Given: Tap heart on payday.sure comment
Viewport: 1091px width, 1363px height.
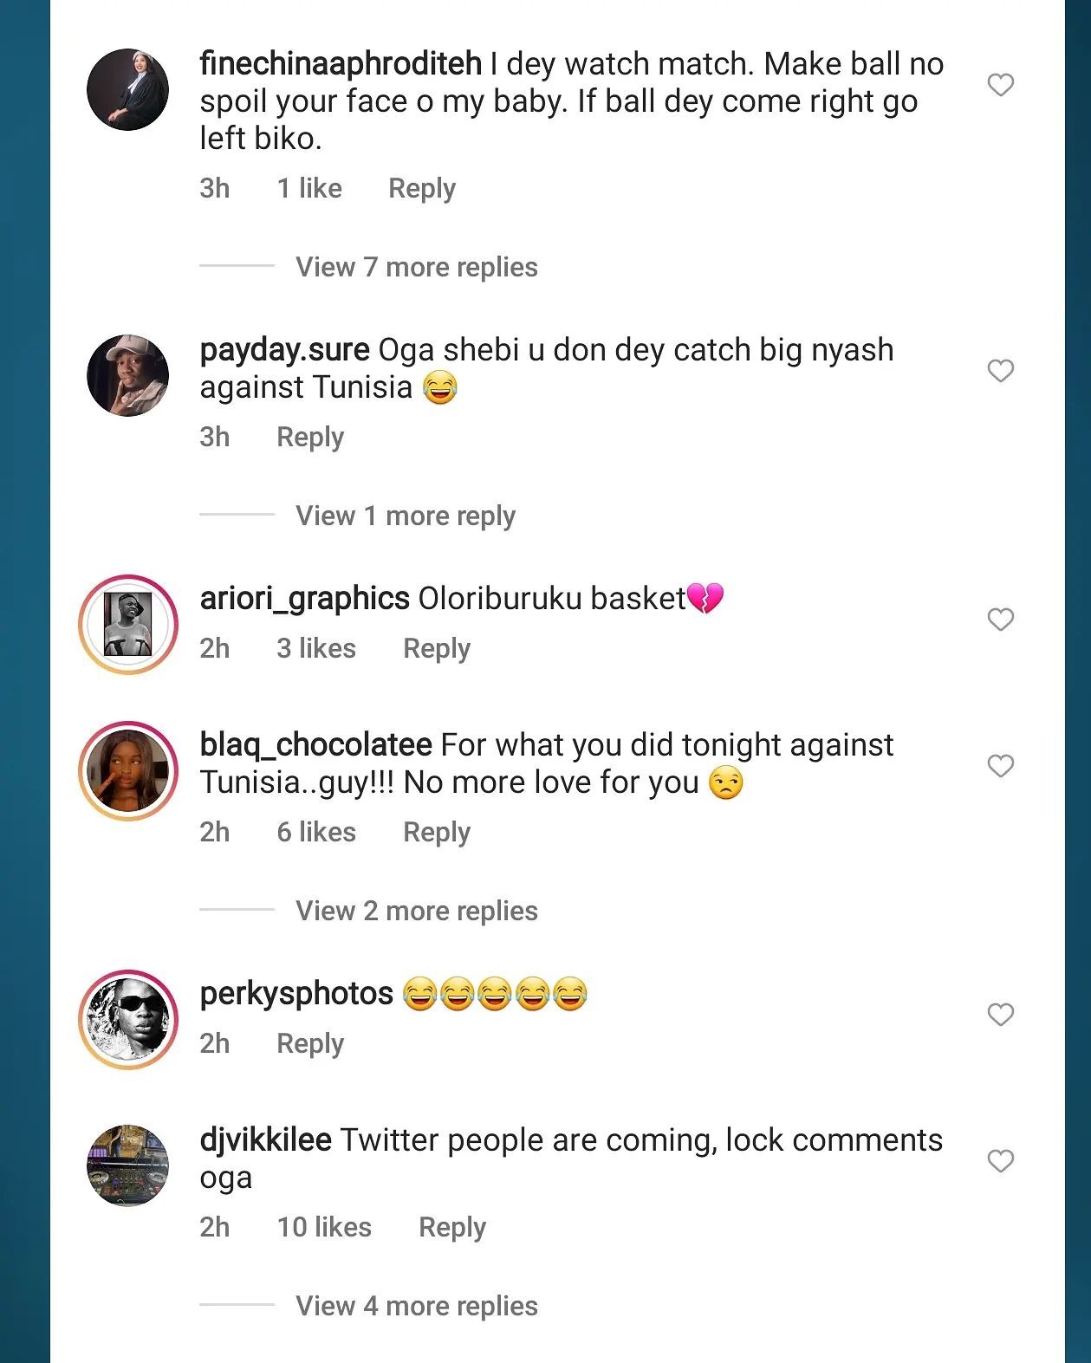Looking at the screenshot, I should point(1001,371).
